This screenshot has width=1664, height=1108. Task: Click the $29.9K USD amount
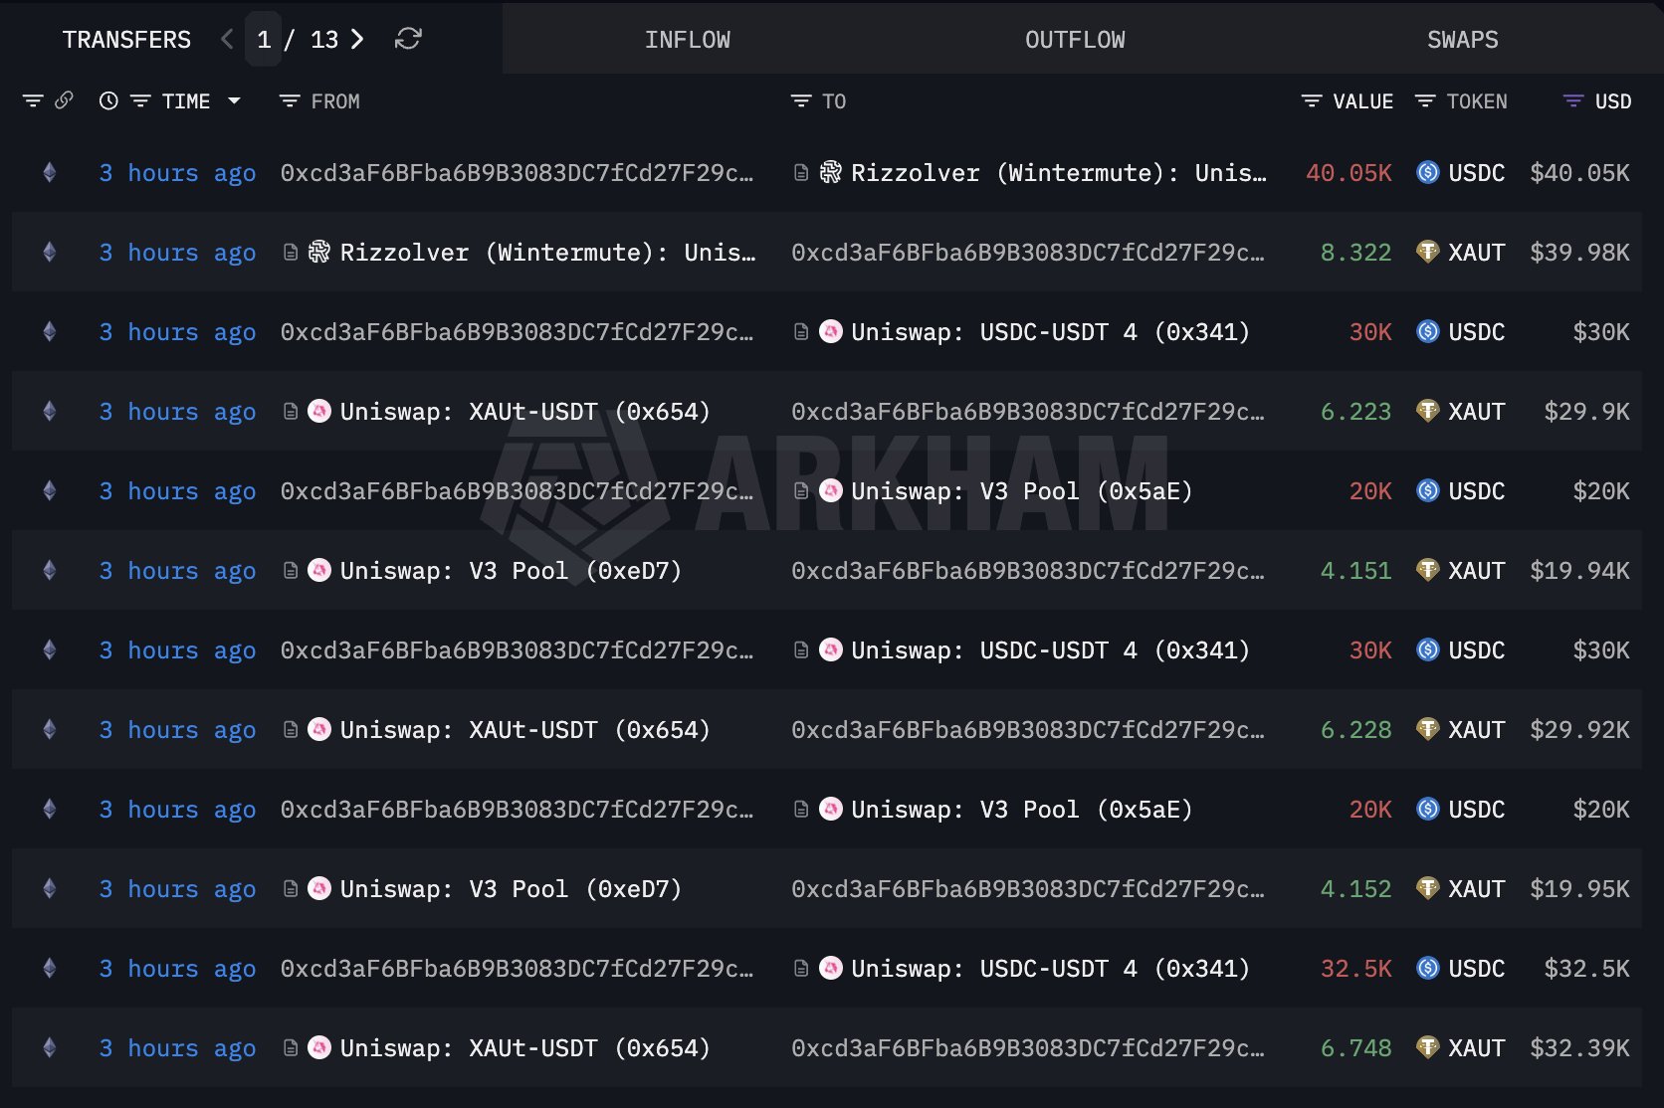1586,412
